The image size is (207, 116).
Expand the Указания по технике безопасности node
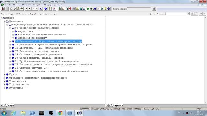(13, 34)
